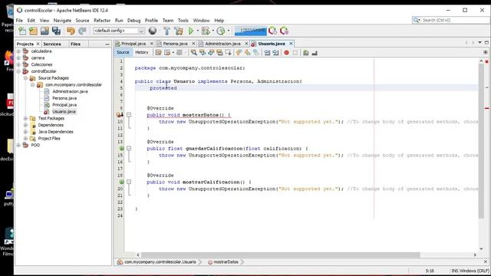Open the File menu
This screenshot has width=491, height=276.
(19, 21)
